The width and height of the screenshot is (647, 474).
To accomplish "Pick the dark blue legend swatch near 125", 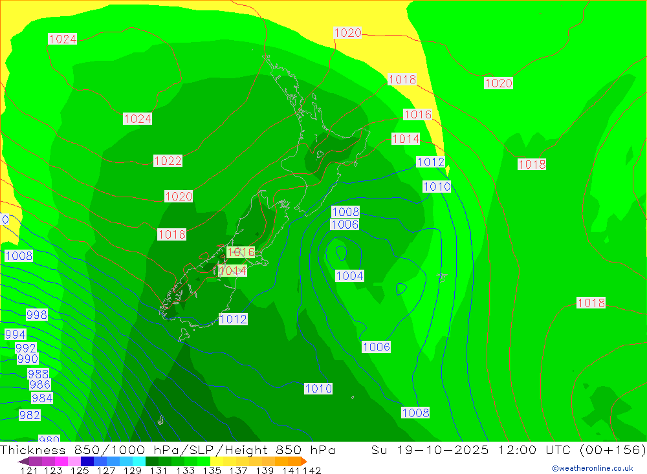I will coord(87,461).
